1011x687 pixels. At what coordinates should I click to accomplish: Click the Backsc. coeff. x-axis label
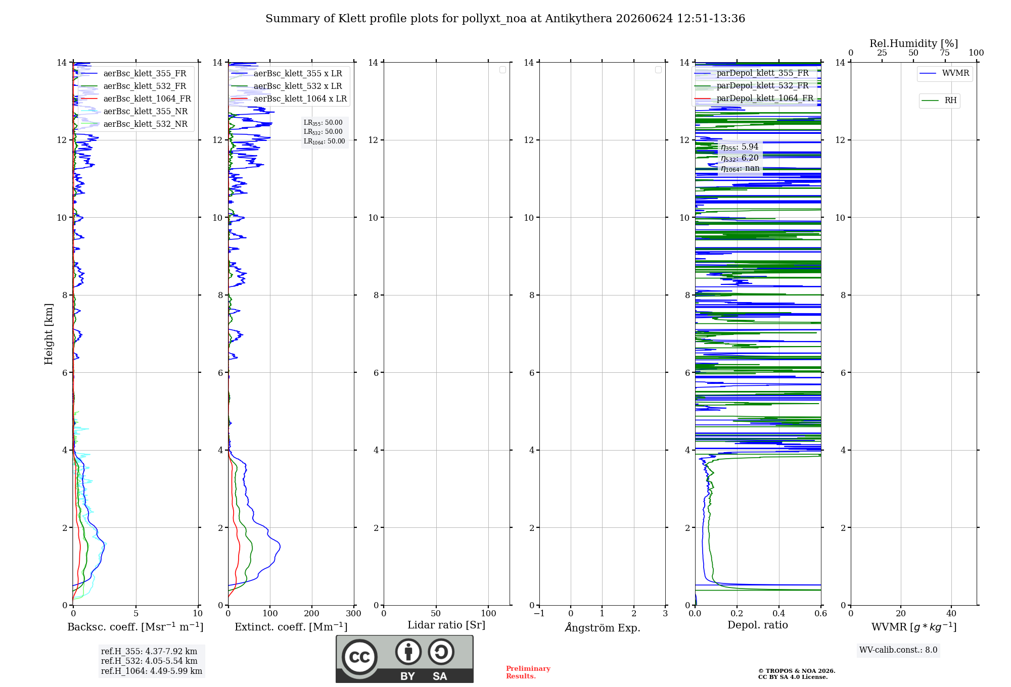[135, 627]
